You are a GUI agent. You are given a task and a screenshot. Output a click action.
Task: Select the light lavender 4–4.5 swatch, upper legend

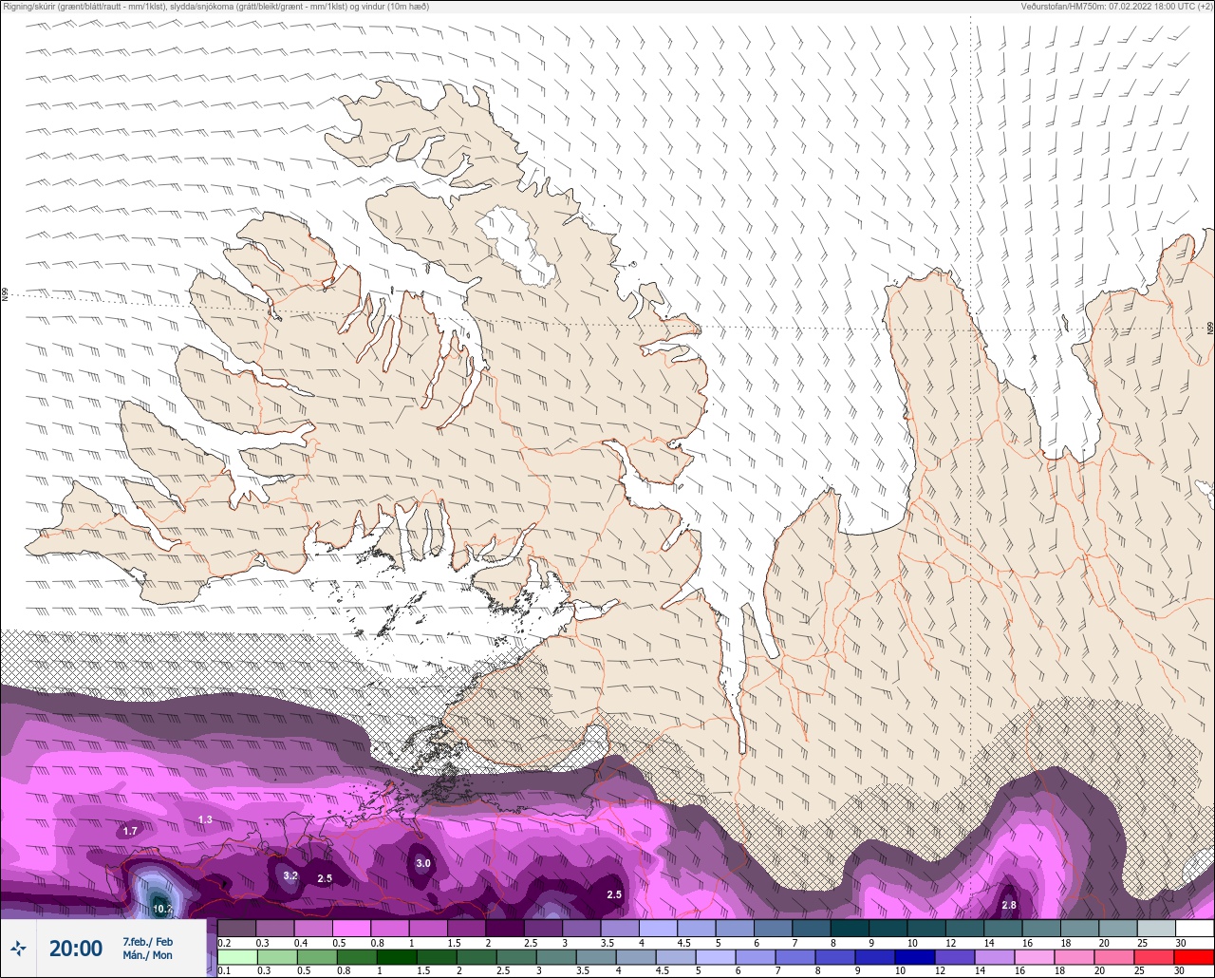658,928
